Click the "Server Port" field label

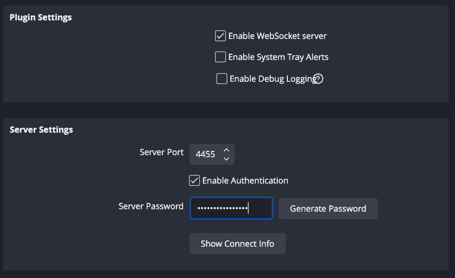pos(161,152)
